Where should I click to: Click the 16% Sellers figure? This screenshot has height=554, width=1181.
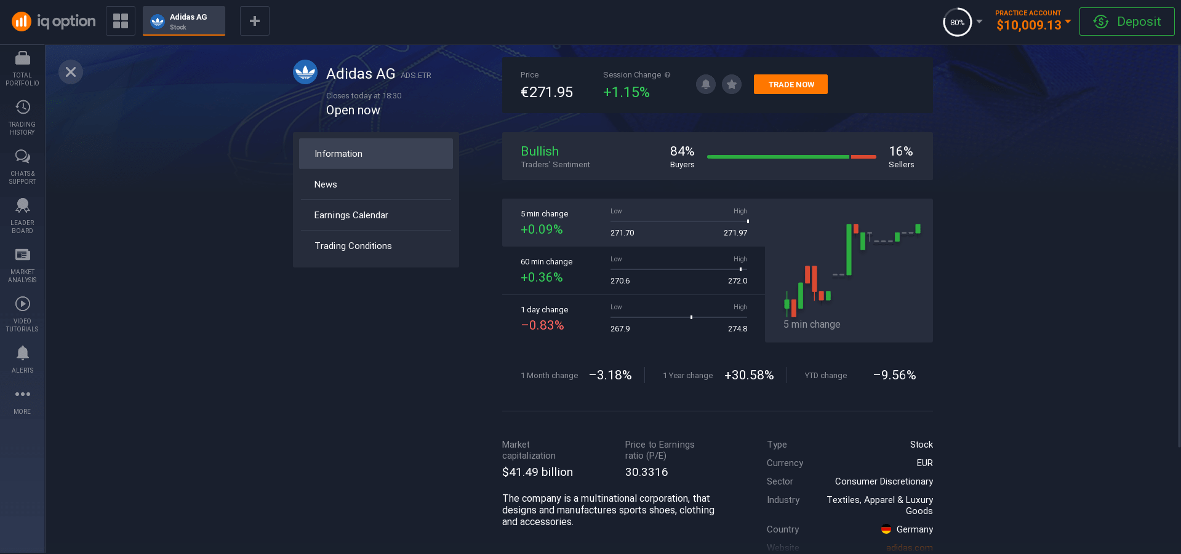tap(901, 151)
